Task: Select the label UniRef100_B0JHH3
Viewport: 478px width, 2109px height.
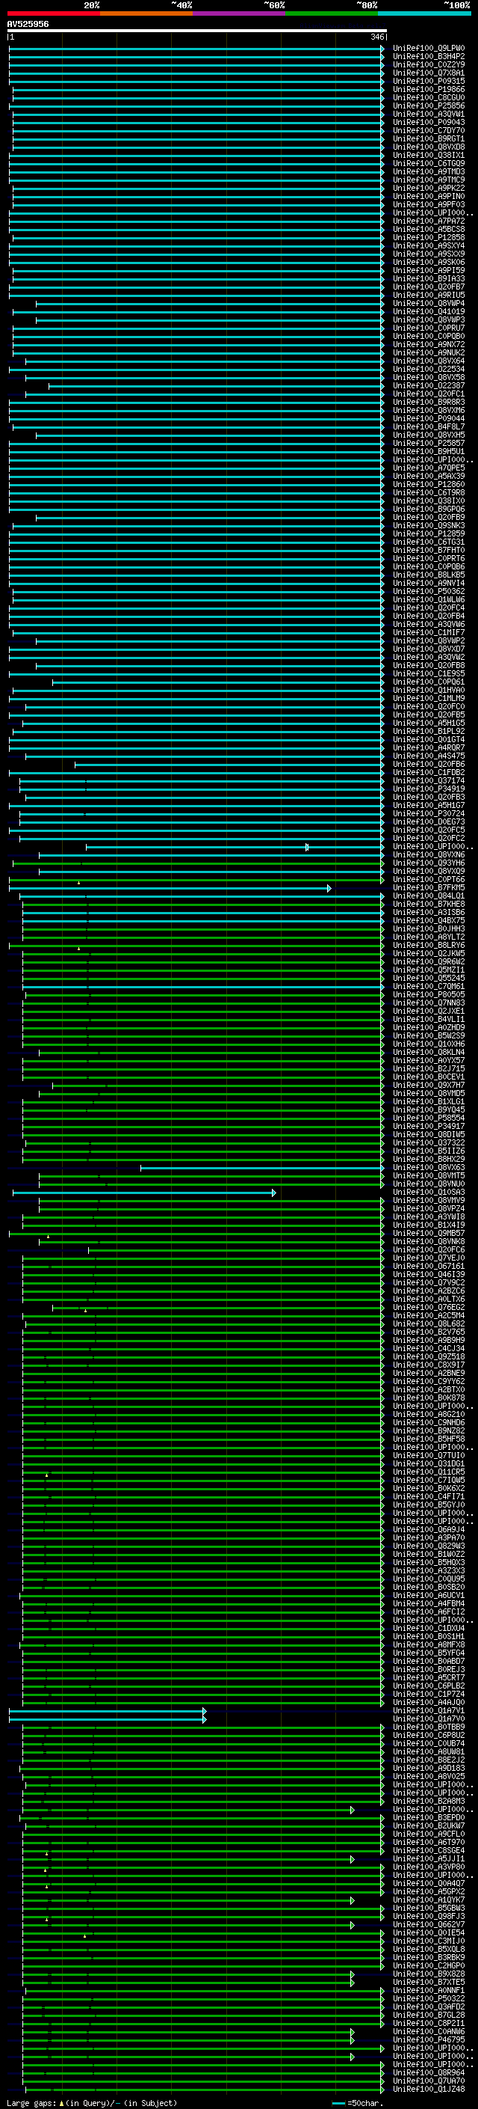Action: click(429, 928)
